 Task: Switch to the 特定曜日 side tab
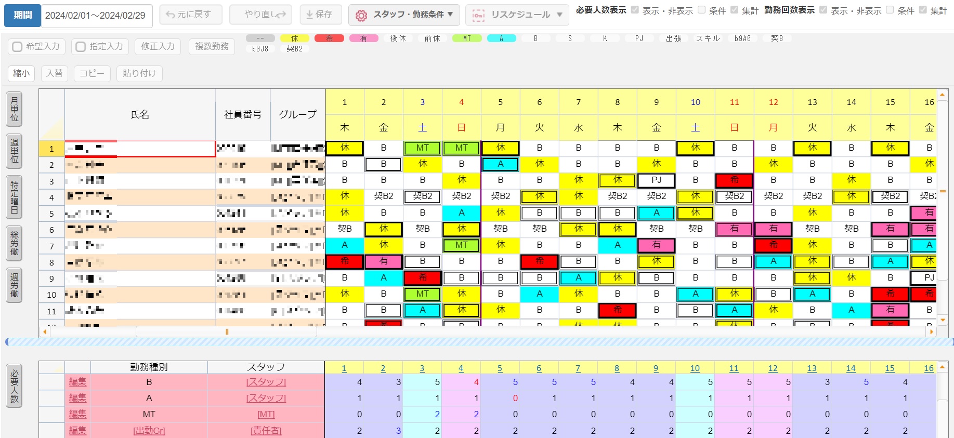14,198
